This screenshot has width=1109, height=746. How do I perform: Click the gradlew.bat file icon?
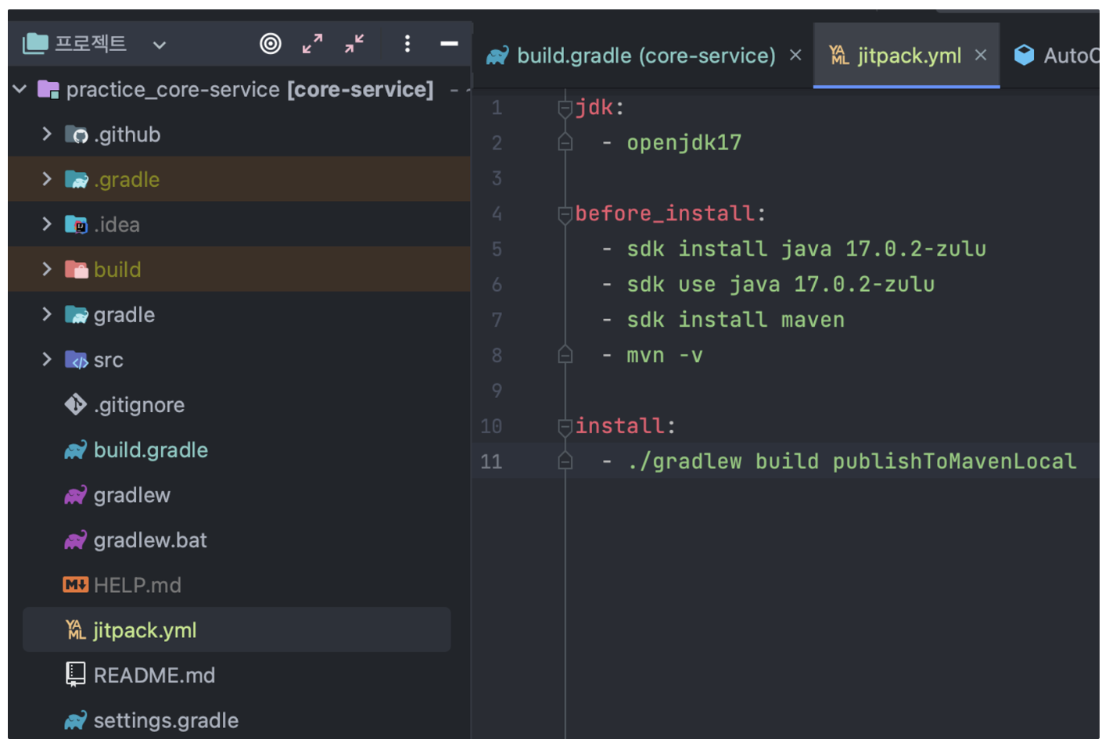click(75, 540)
